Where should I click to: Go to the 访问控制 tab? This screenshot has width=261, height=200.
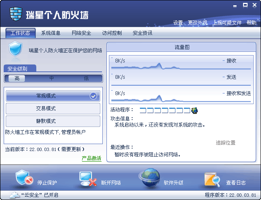point(112,33)
